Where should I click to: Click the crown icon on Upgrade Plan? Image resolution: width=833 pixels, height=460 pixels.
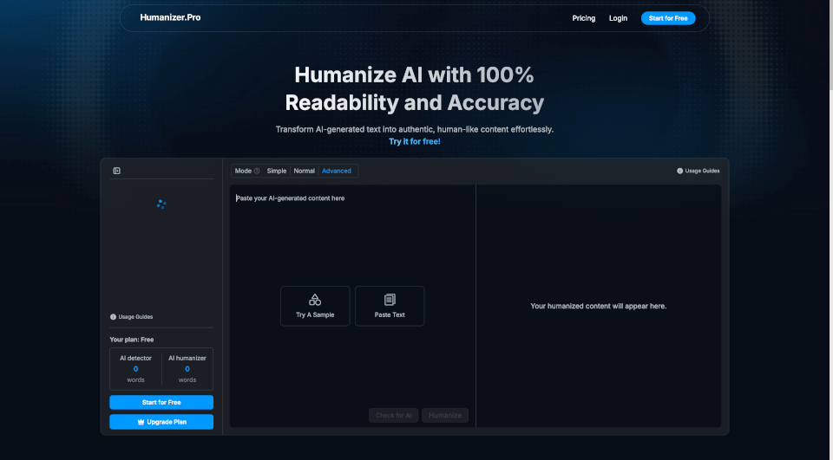[141, 422]
